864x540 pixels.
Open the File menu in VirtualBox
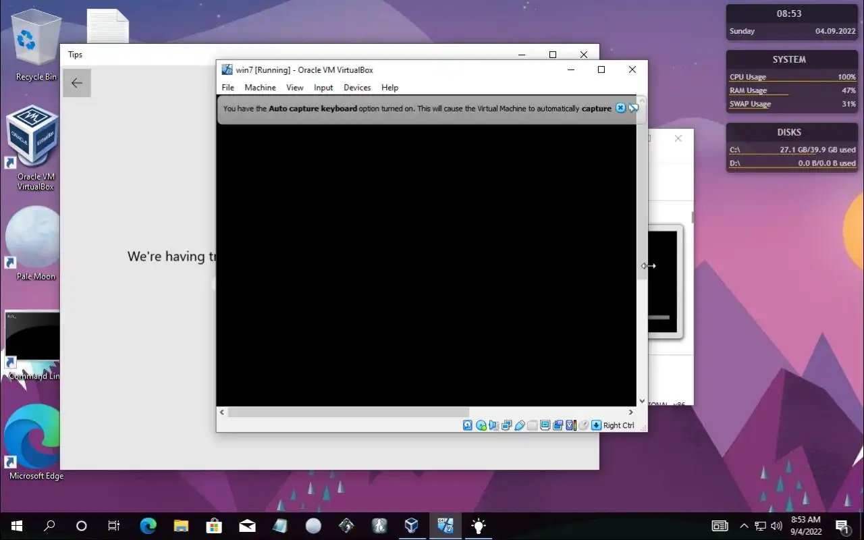227,88
